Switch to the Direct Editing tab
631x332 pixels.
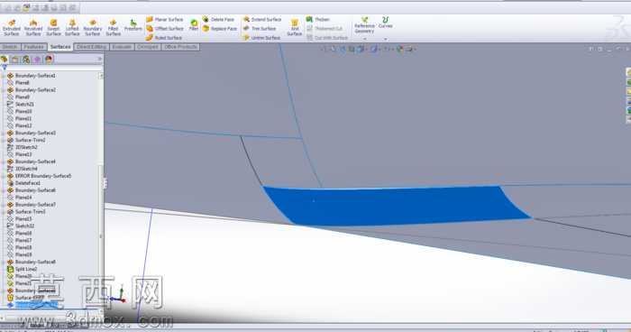[x=91, y=47]
